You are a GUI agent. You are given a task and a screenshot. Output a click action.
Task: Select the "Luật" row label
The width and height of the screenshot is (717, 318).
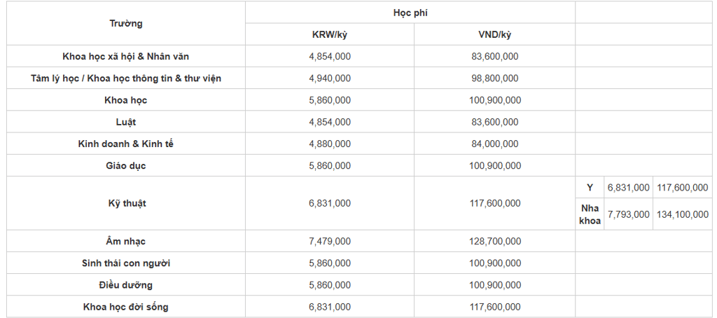pos(126,122)
